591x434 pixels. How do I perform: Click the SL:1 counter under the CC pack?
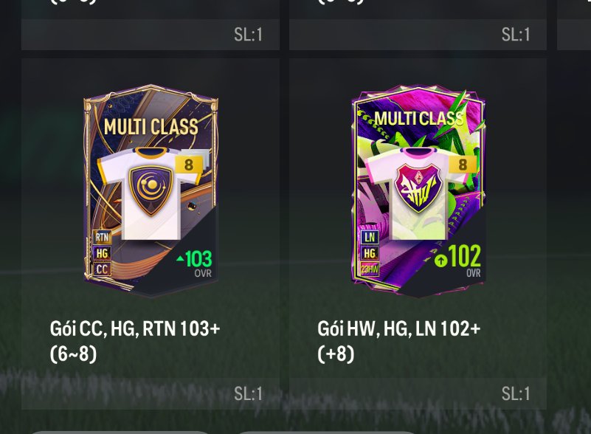tap(248, 393)
